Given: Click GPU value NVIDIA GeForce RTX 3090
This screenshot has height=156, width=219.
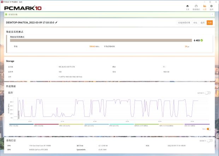Looking at the screenshot, I should tap(39, 150).
